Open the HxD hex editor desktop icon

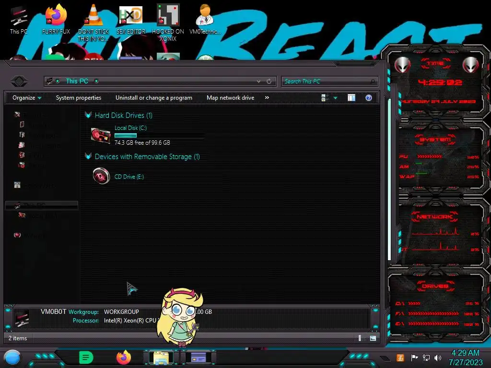pyautogui.click(x=130, y=15)
